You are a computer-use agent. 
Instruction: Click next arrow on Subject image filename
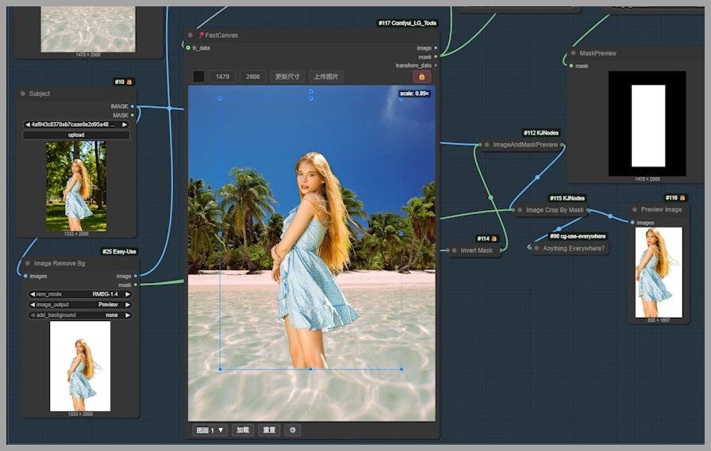pos(125,124)
